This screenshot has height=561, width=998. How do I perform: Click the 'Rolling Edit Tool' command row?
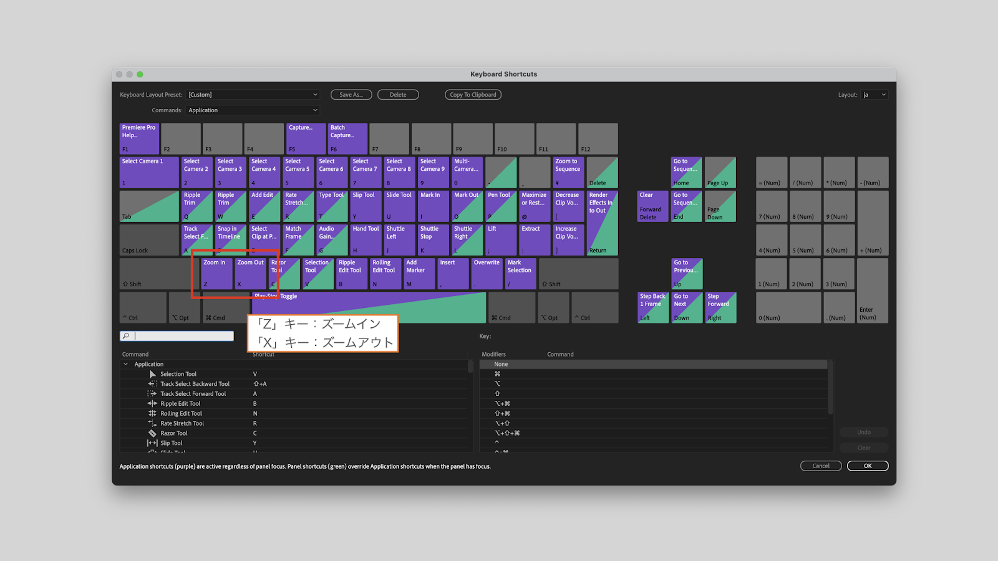294,413
